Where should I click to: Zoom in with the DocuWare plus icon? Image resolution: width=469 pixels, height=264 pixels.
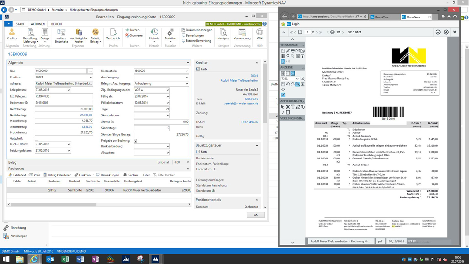(446, 32)
